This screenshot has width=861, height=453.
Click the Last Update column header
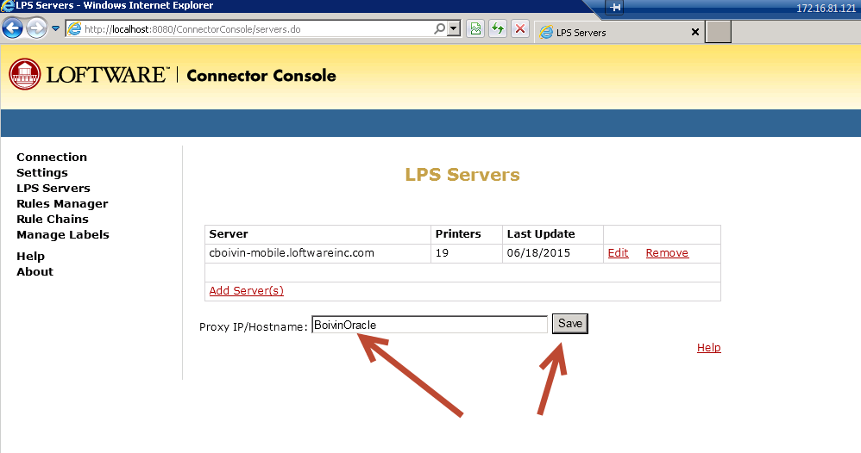point(553,234)
